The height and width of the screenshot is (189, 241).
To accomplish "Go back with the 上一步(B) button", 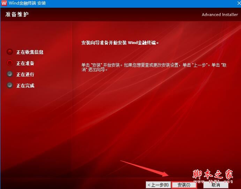I will [x=158, y=185].
